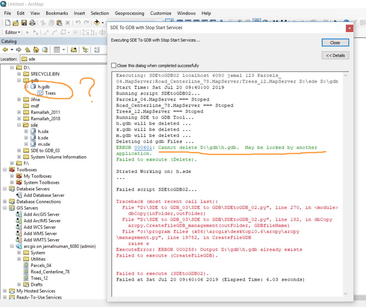Open Catalog options icon

click(x=97, y=50)
